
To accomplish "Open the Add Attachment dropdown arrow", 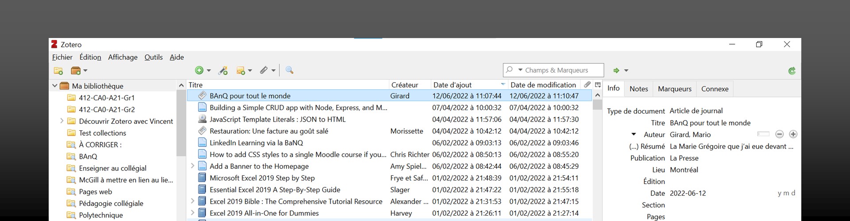I will (273, 71).
